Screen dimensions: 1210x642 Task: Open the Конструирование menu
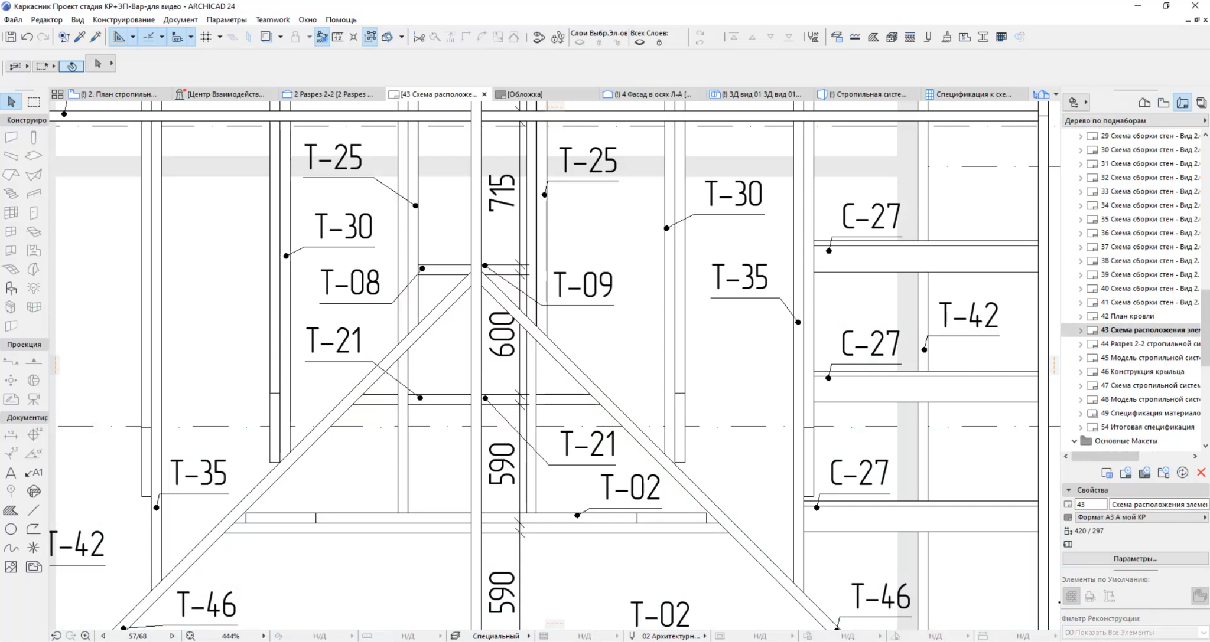123,19
